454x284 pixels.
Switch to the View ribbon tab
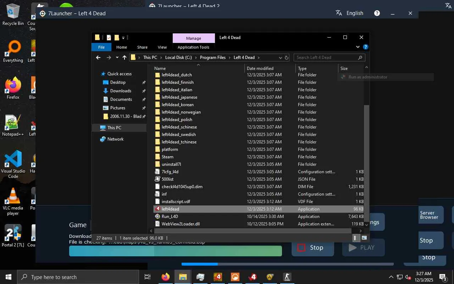pyautogui.click(x=162, y=47)
